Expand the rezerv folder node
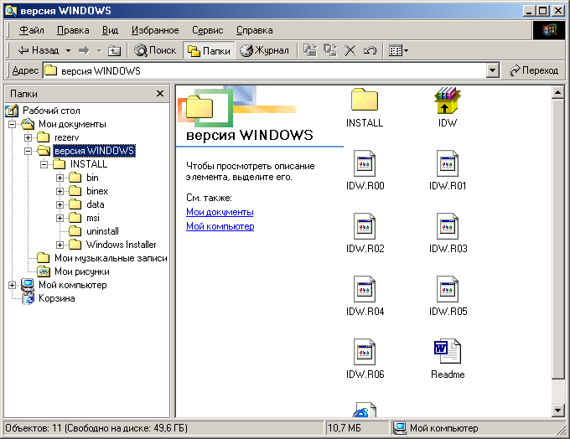 28,137
